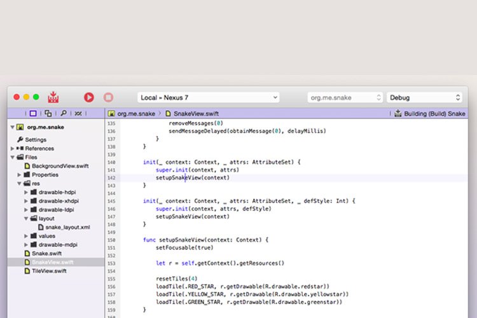Click the func setupSnakeView declaration line
The image size is (477, 318).
click(205, 240)
